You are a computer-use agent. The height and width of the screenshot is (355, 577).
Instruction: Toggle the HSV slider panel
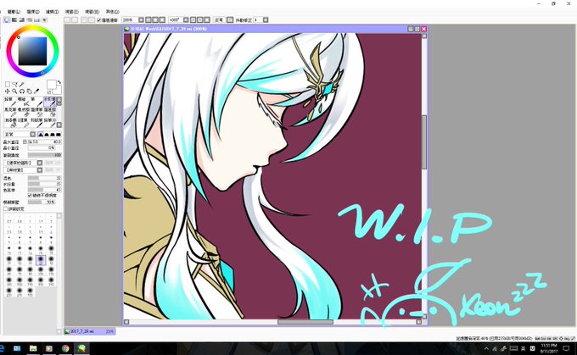[x=22, y=19]
